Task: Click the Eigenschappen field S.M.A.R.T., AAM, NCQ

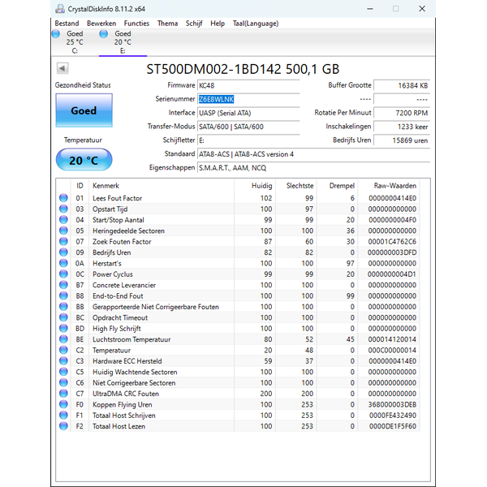Action: point(313,168)
